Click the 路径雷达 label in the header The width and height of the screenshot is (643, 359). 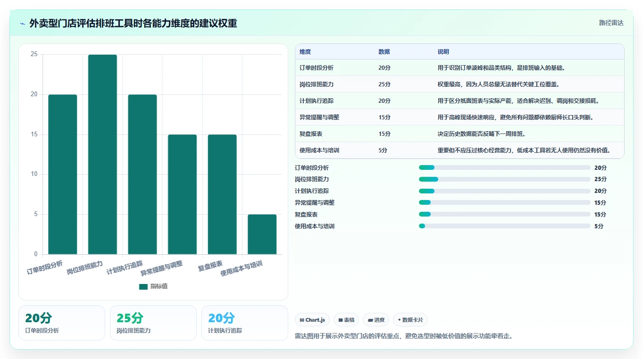[x=611, y=23]
